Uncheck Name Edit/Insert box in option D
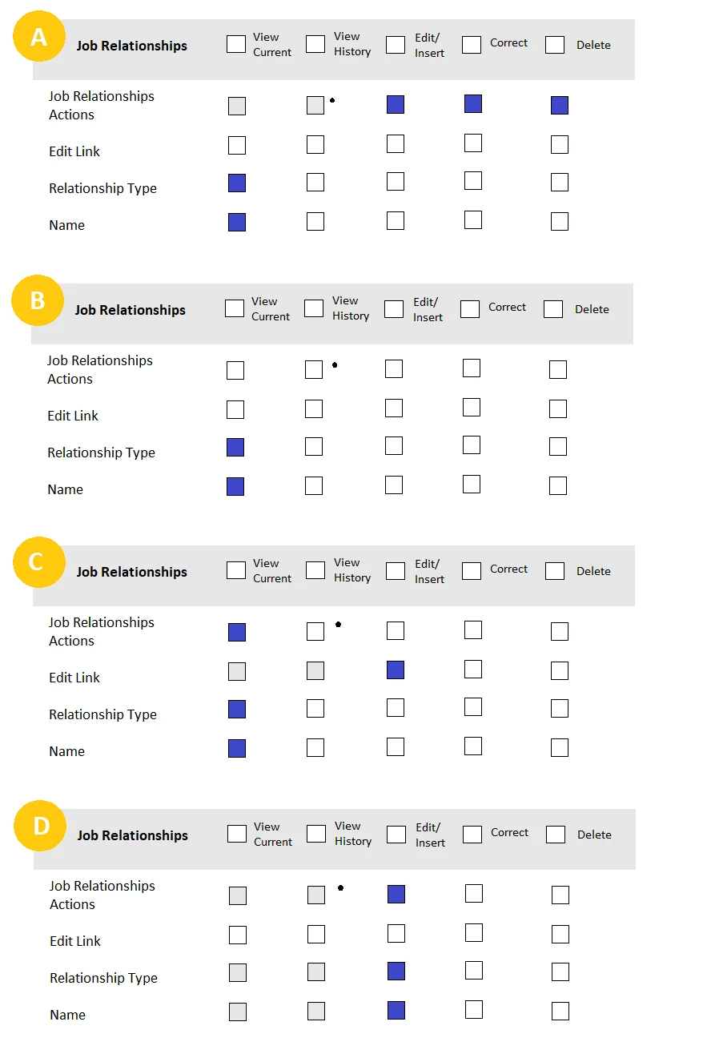Screen dimensions: 711x1062 396,1011
